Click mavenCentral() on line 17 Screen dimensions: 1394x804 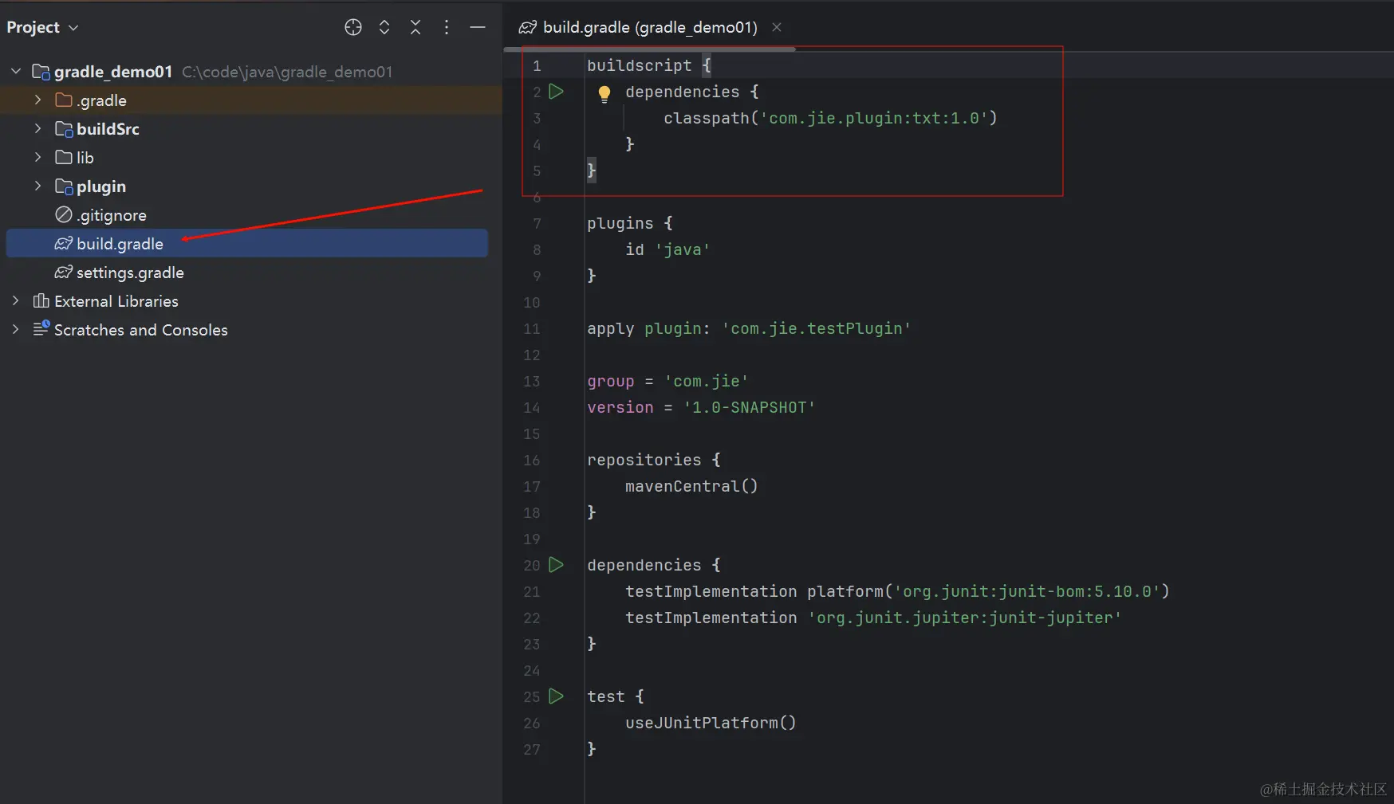tap(691, 486)
